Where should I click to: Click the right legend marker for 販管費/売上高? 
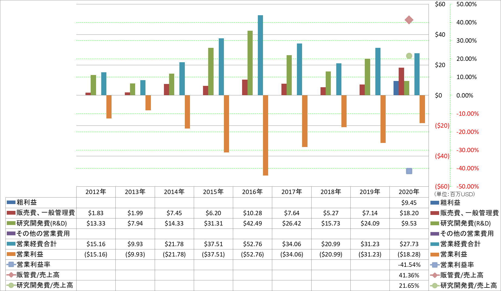coord(435,275)
